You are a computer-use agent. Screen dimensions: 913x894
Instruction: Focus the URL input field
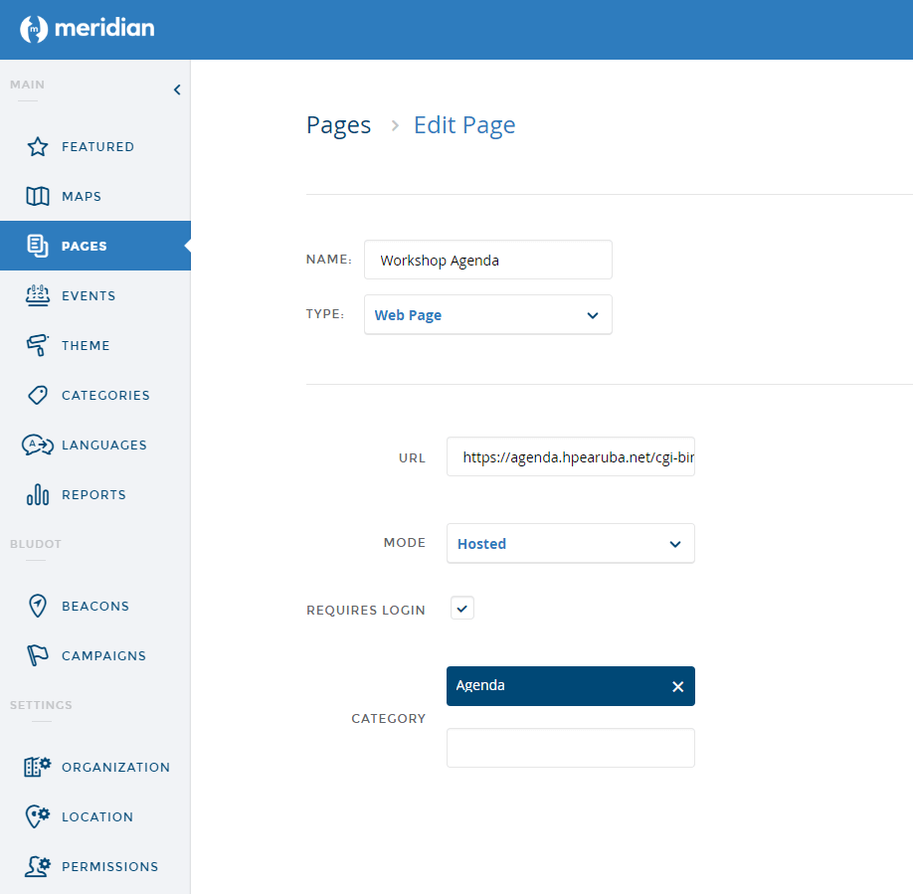[x=570, y=457]
